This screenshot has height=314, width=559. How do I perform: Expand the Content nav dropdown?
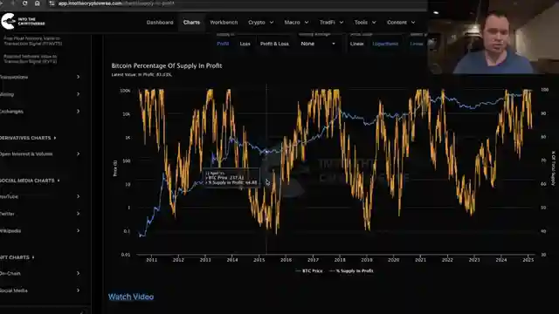[401, 22]
